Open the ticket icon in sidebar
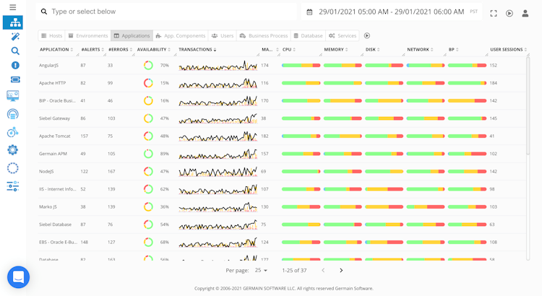542x296 pixels. (15, 80)
